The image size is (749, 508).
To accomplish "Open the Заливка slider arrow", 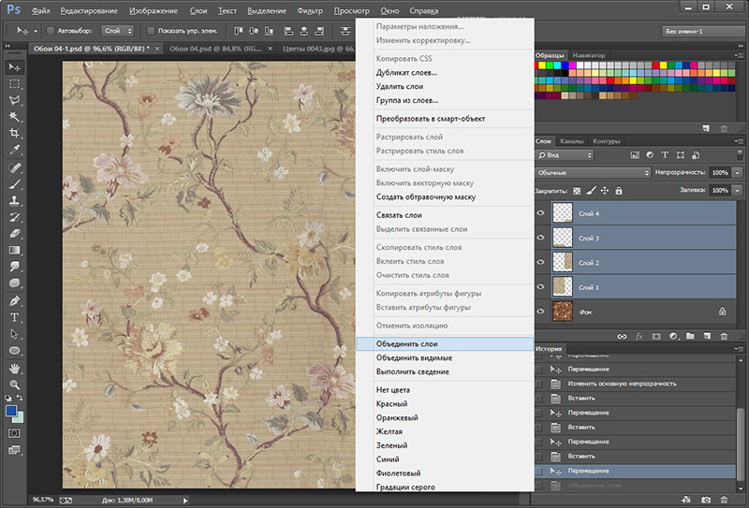I will click(x=738, y=190).
